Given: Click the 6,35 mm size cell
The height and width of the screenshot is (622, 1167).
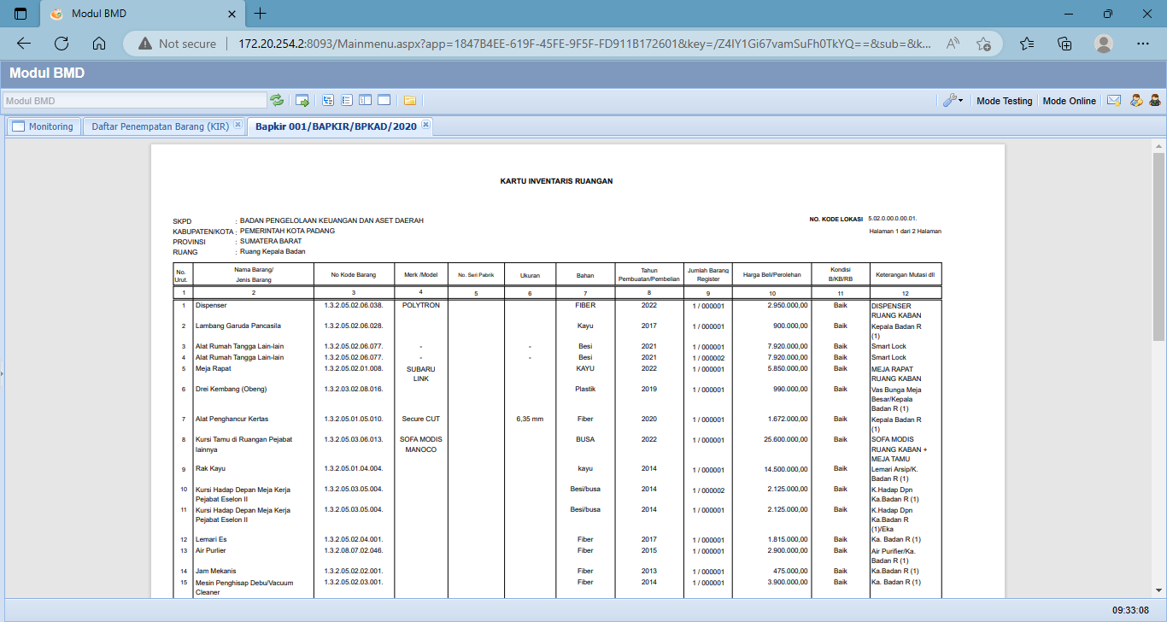Looking at the screenshot, I should (530, 419).
